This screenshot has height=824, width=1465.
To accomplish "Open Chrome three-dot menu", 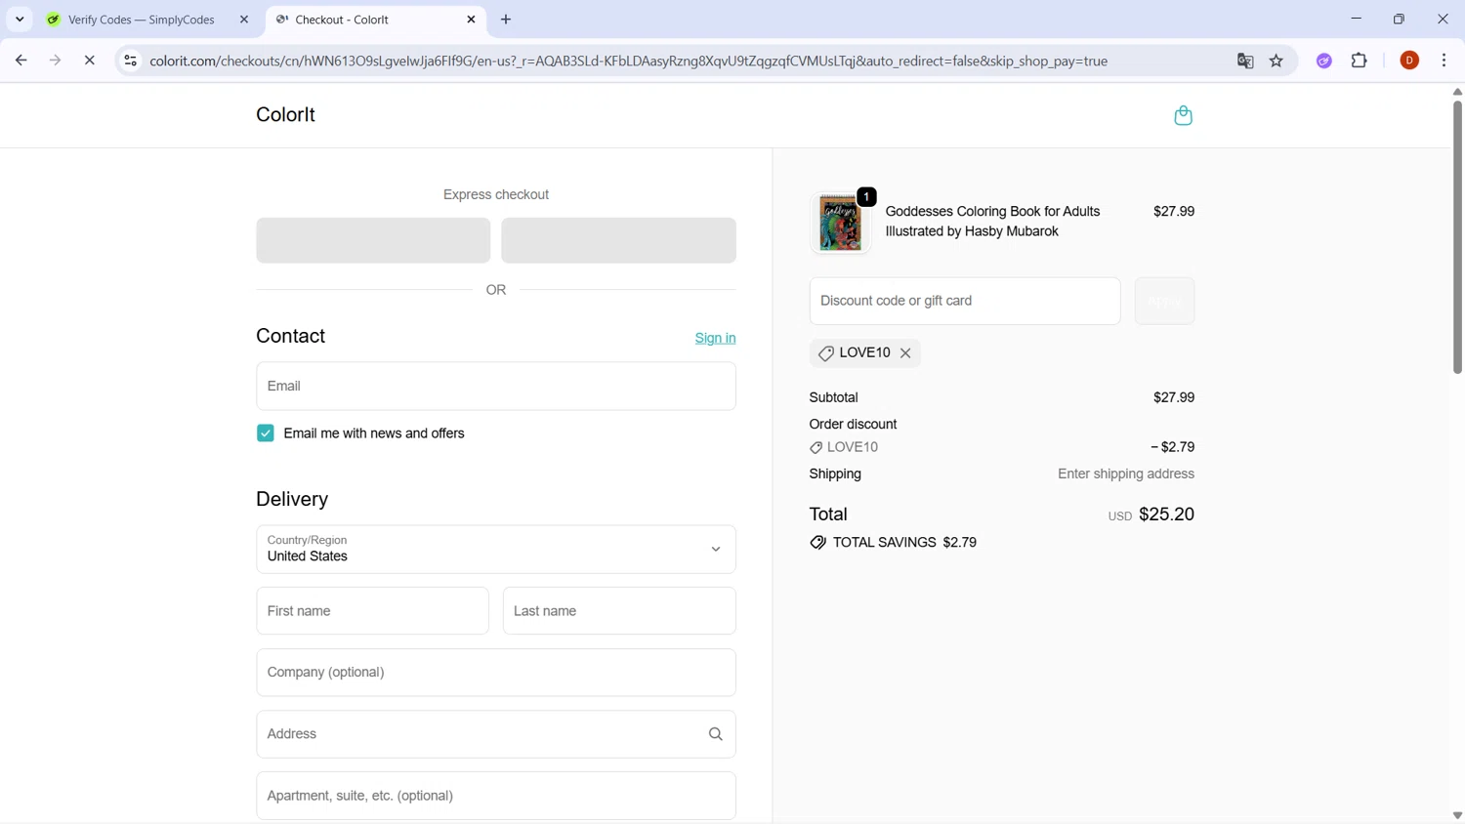I will [x=1444, y=61].
